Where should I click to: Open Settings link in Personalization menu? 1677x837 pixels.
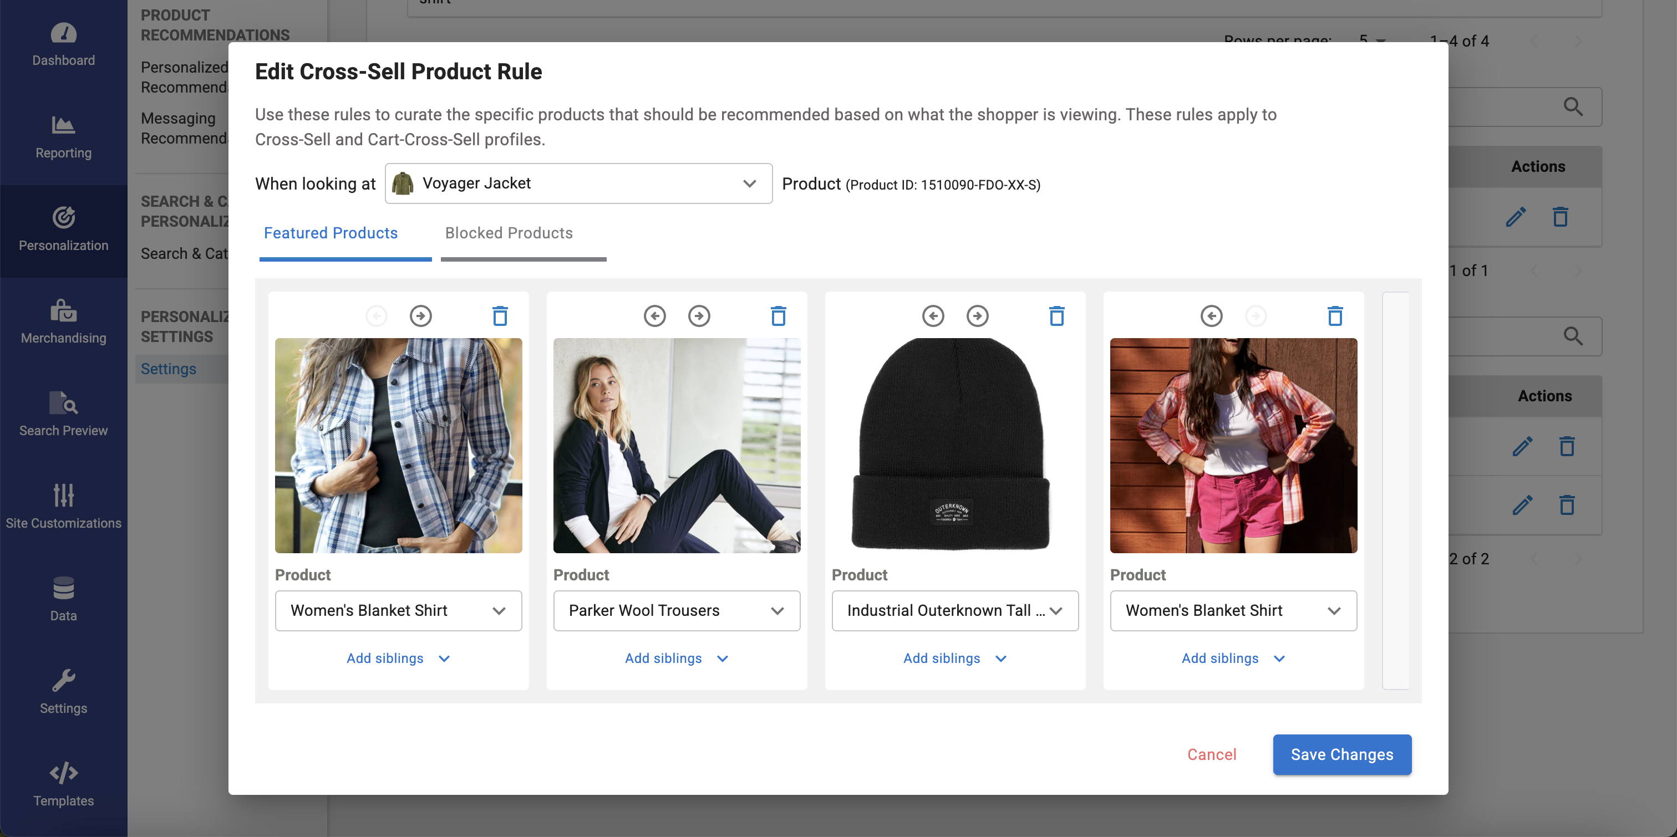(169, 369)
